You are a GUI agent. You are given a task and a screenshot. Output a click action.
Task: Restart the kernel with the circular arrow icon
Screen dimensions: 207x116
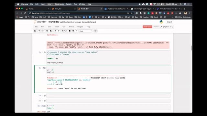point(73,31)
